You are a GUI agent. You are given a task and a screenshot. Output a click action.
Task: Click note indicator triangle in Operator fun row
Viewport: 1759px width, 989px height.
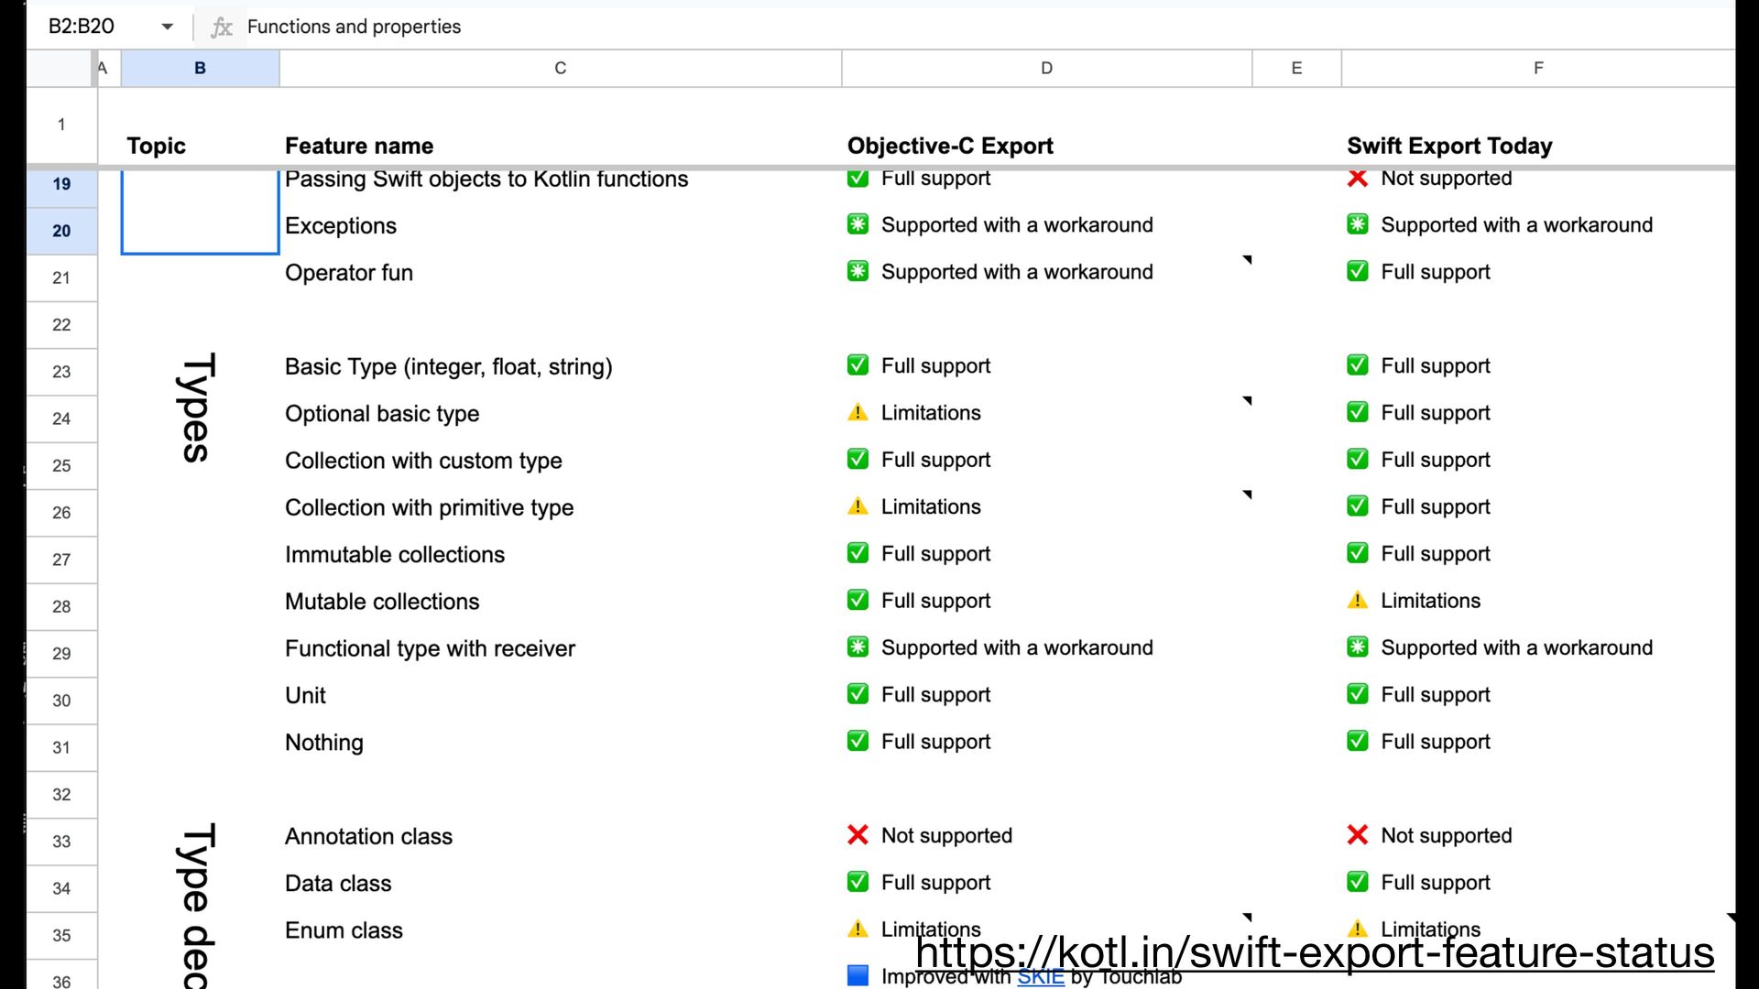[1247, 260]
